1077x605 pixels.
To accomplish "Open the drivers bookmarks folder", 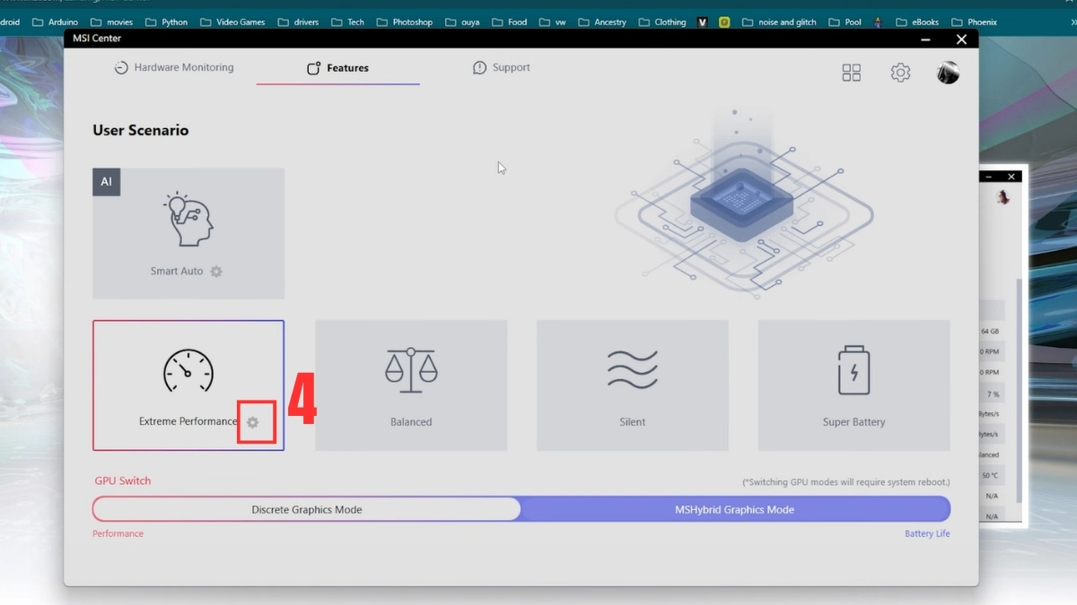I will [x=299, y=22].
